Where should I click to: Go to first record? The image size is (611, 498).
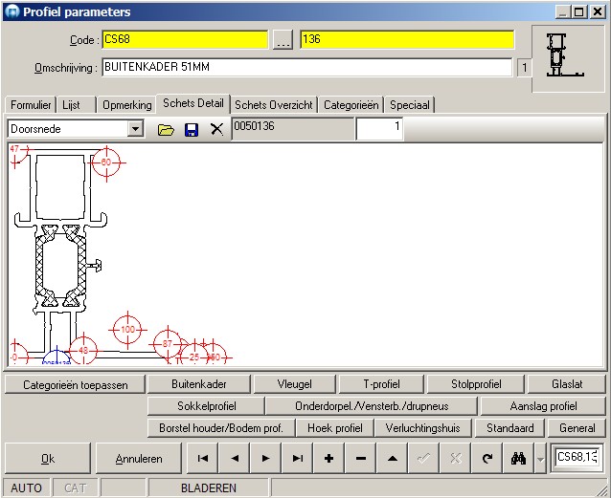[203, 458]
